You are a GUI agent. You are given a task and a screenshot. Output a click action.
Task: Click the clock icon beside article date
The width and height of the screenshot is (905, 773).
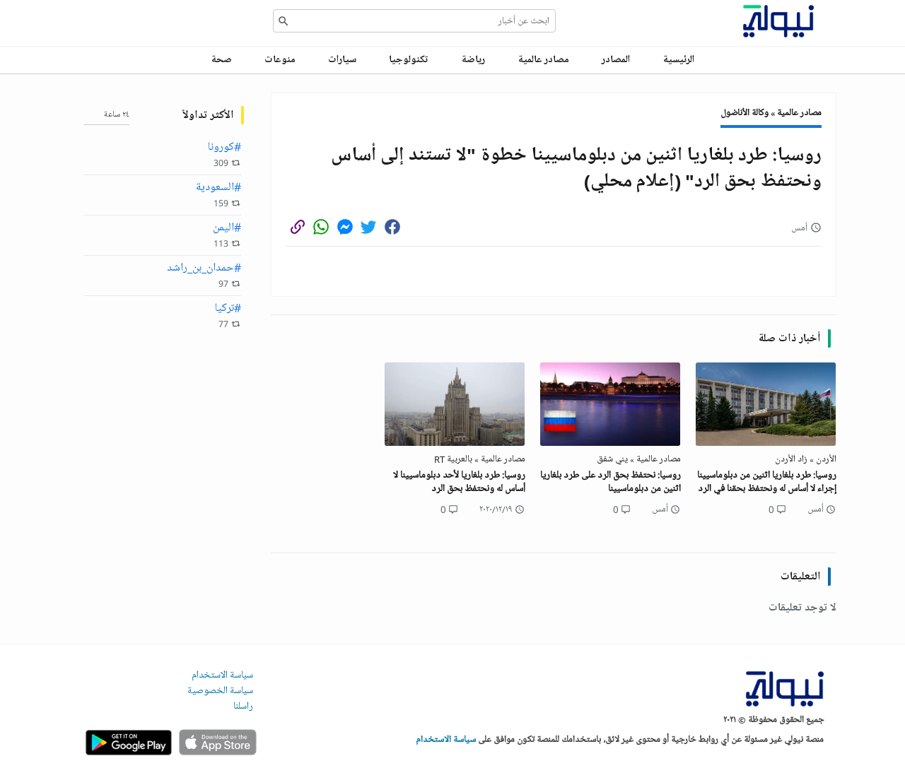pyautogui.click(x=816, y=228)
